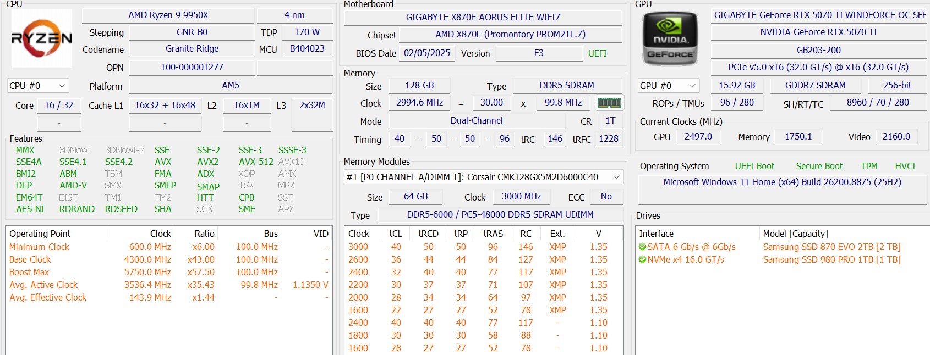Click the NVIDIA GeForce logo image
This screenshot has width=930, height=355.
(x=670, y=38)
